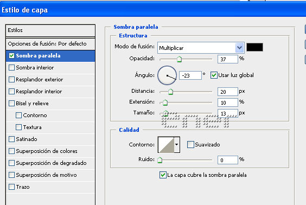This screenshot has width=306, height=205.
Task: Select the Estilos list header
Action: (50, 30)
